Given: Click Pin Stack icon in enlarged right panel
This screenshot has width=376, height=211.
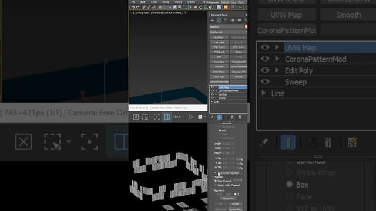Looking at the screenshot, I should point(264,142).
